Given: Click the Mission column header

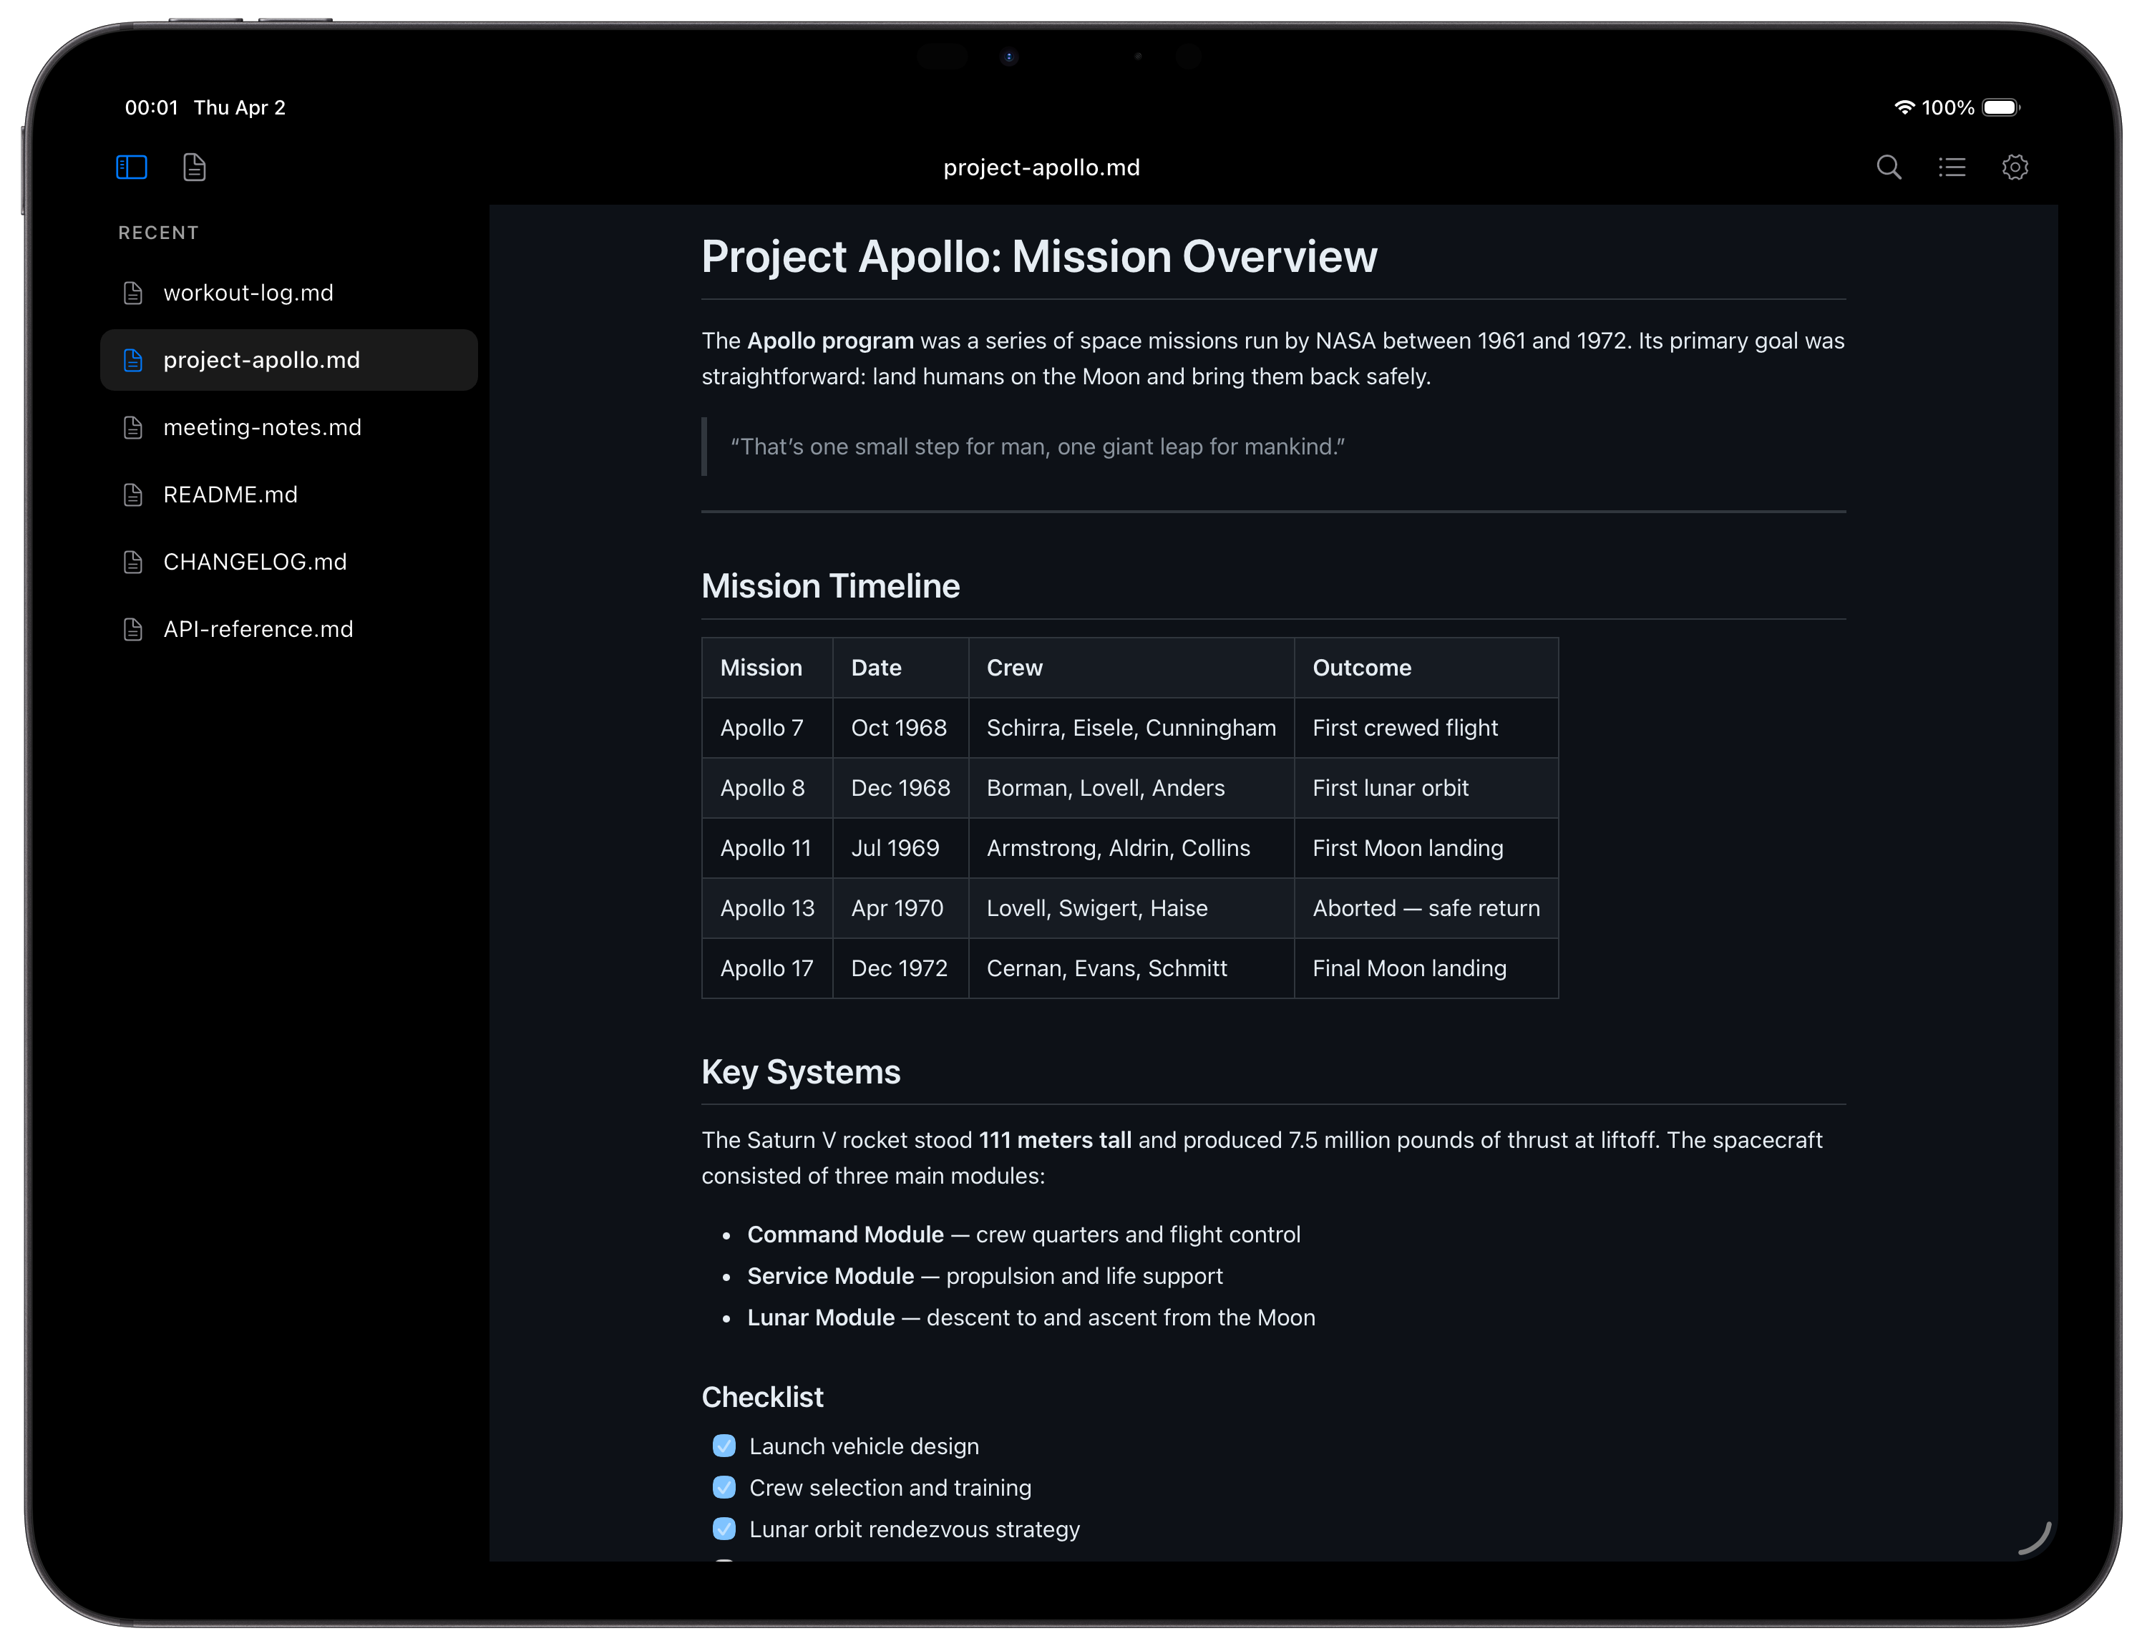Looking at the screenshot, I should click(x=767, y=668).
